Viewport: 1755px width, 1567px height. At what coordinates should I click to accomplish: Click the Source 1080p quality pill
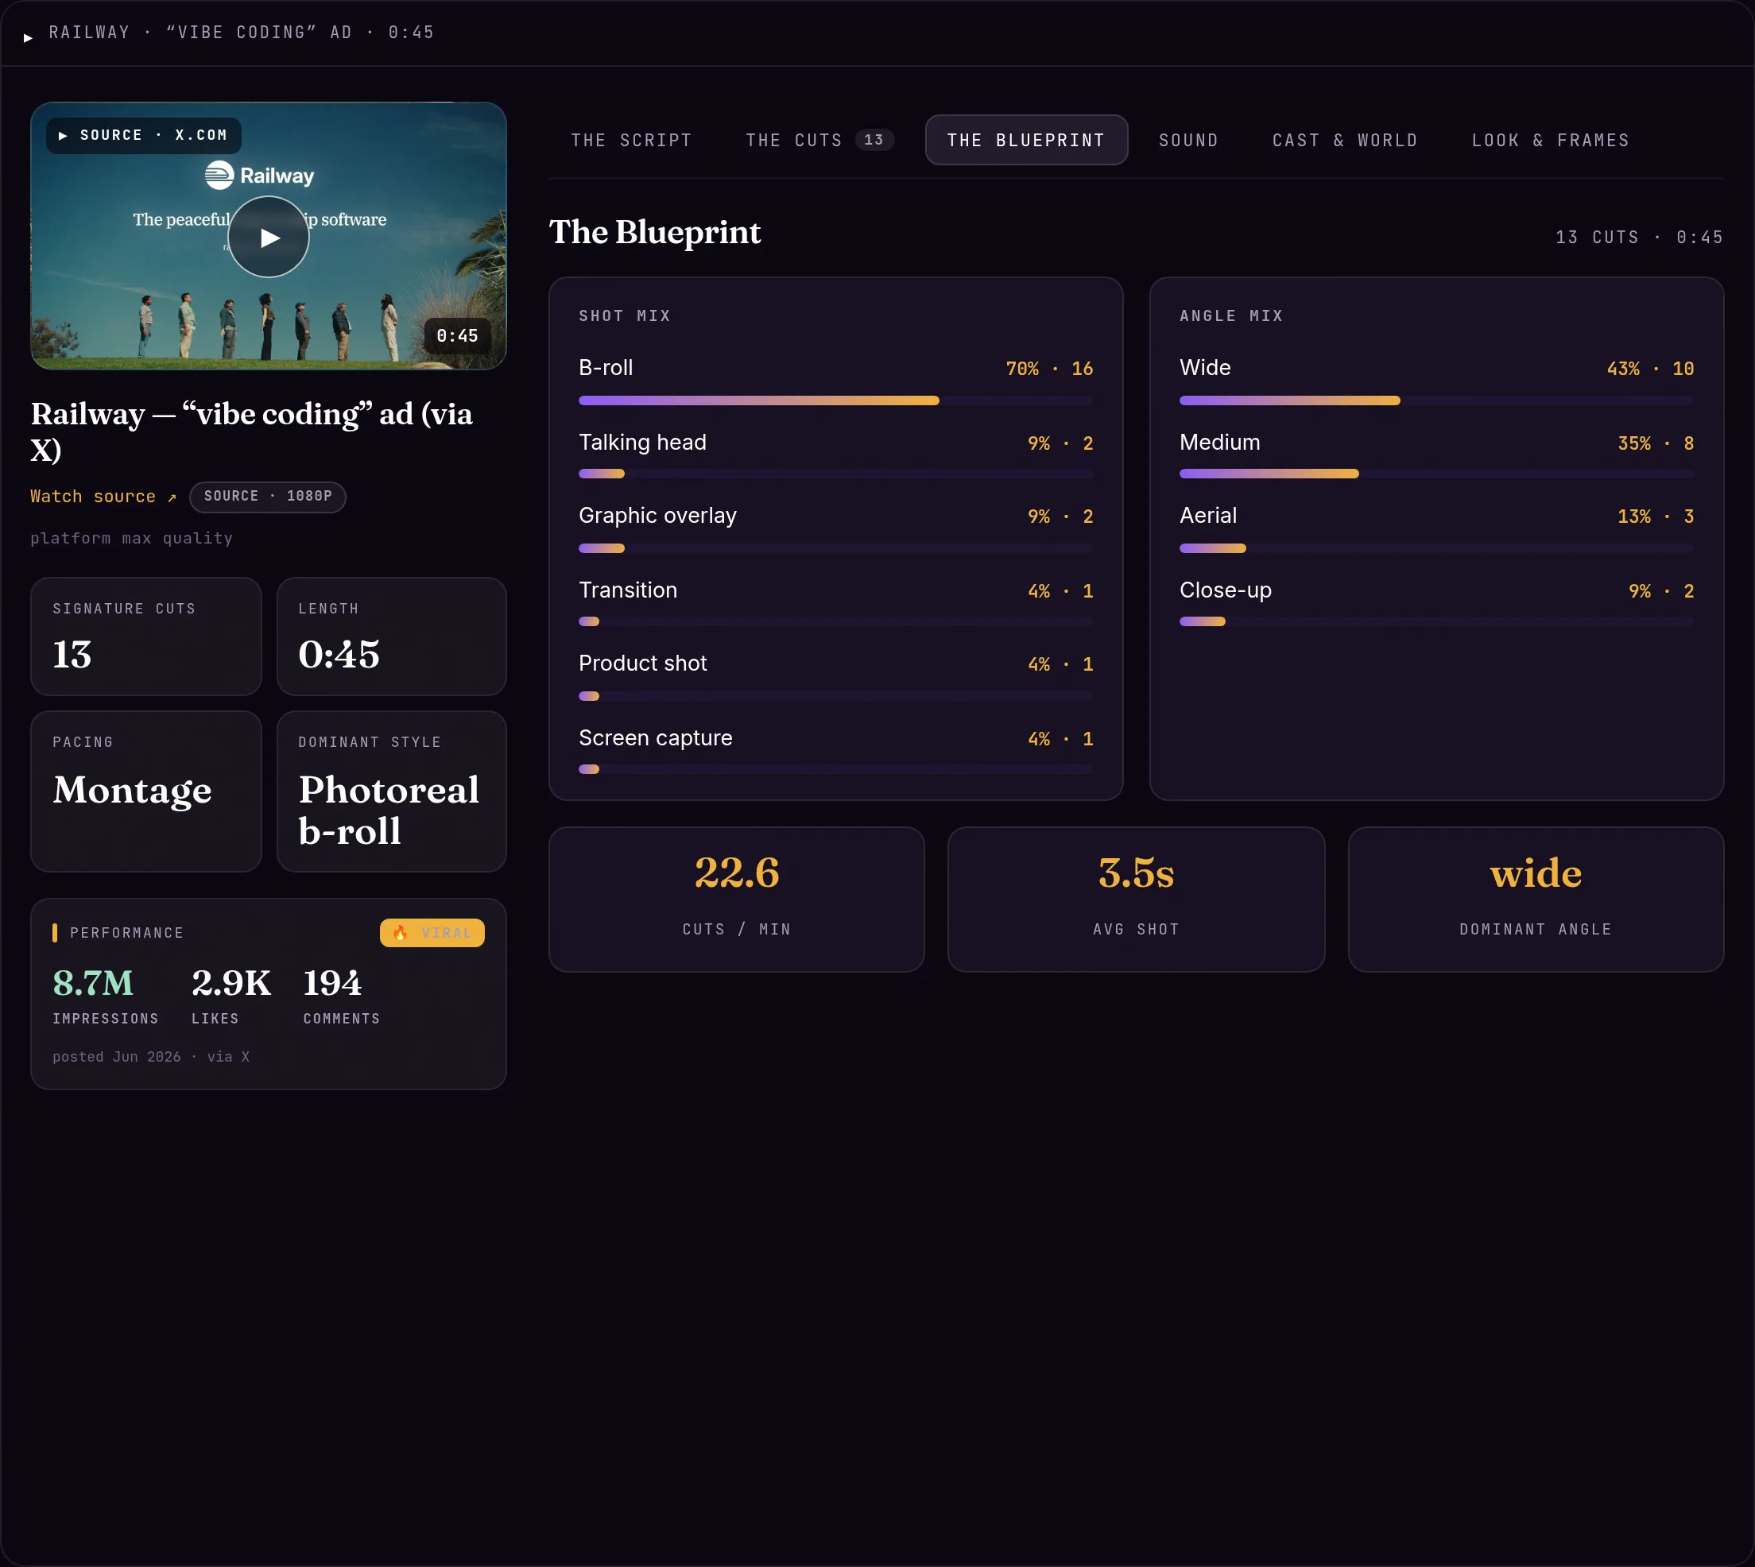(x=268, y=497)
